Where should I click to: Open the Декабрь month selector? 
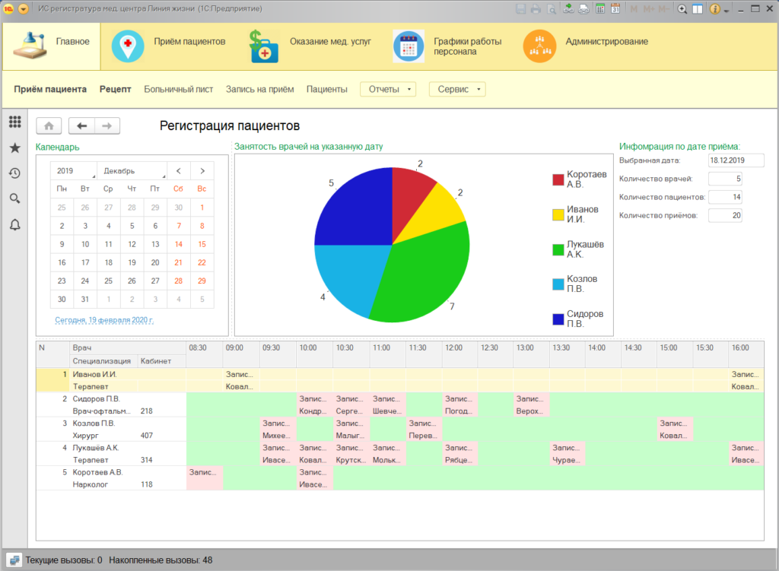point(132,171)
